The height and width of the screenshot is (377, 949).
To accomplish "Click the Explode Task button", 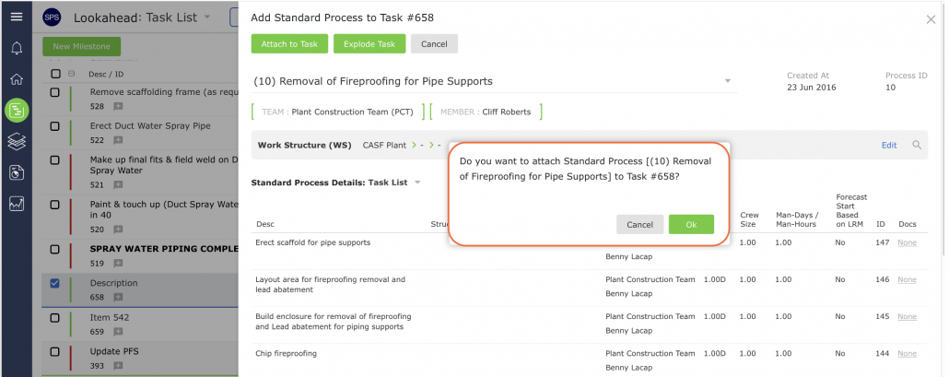I will pos(369,43).
